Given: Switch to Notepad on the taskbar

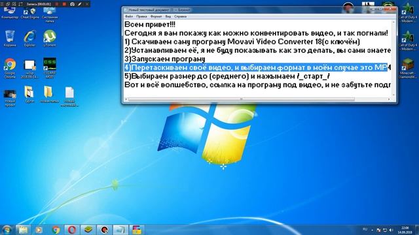Looking at the screenshot, I should coord(120,230).
